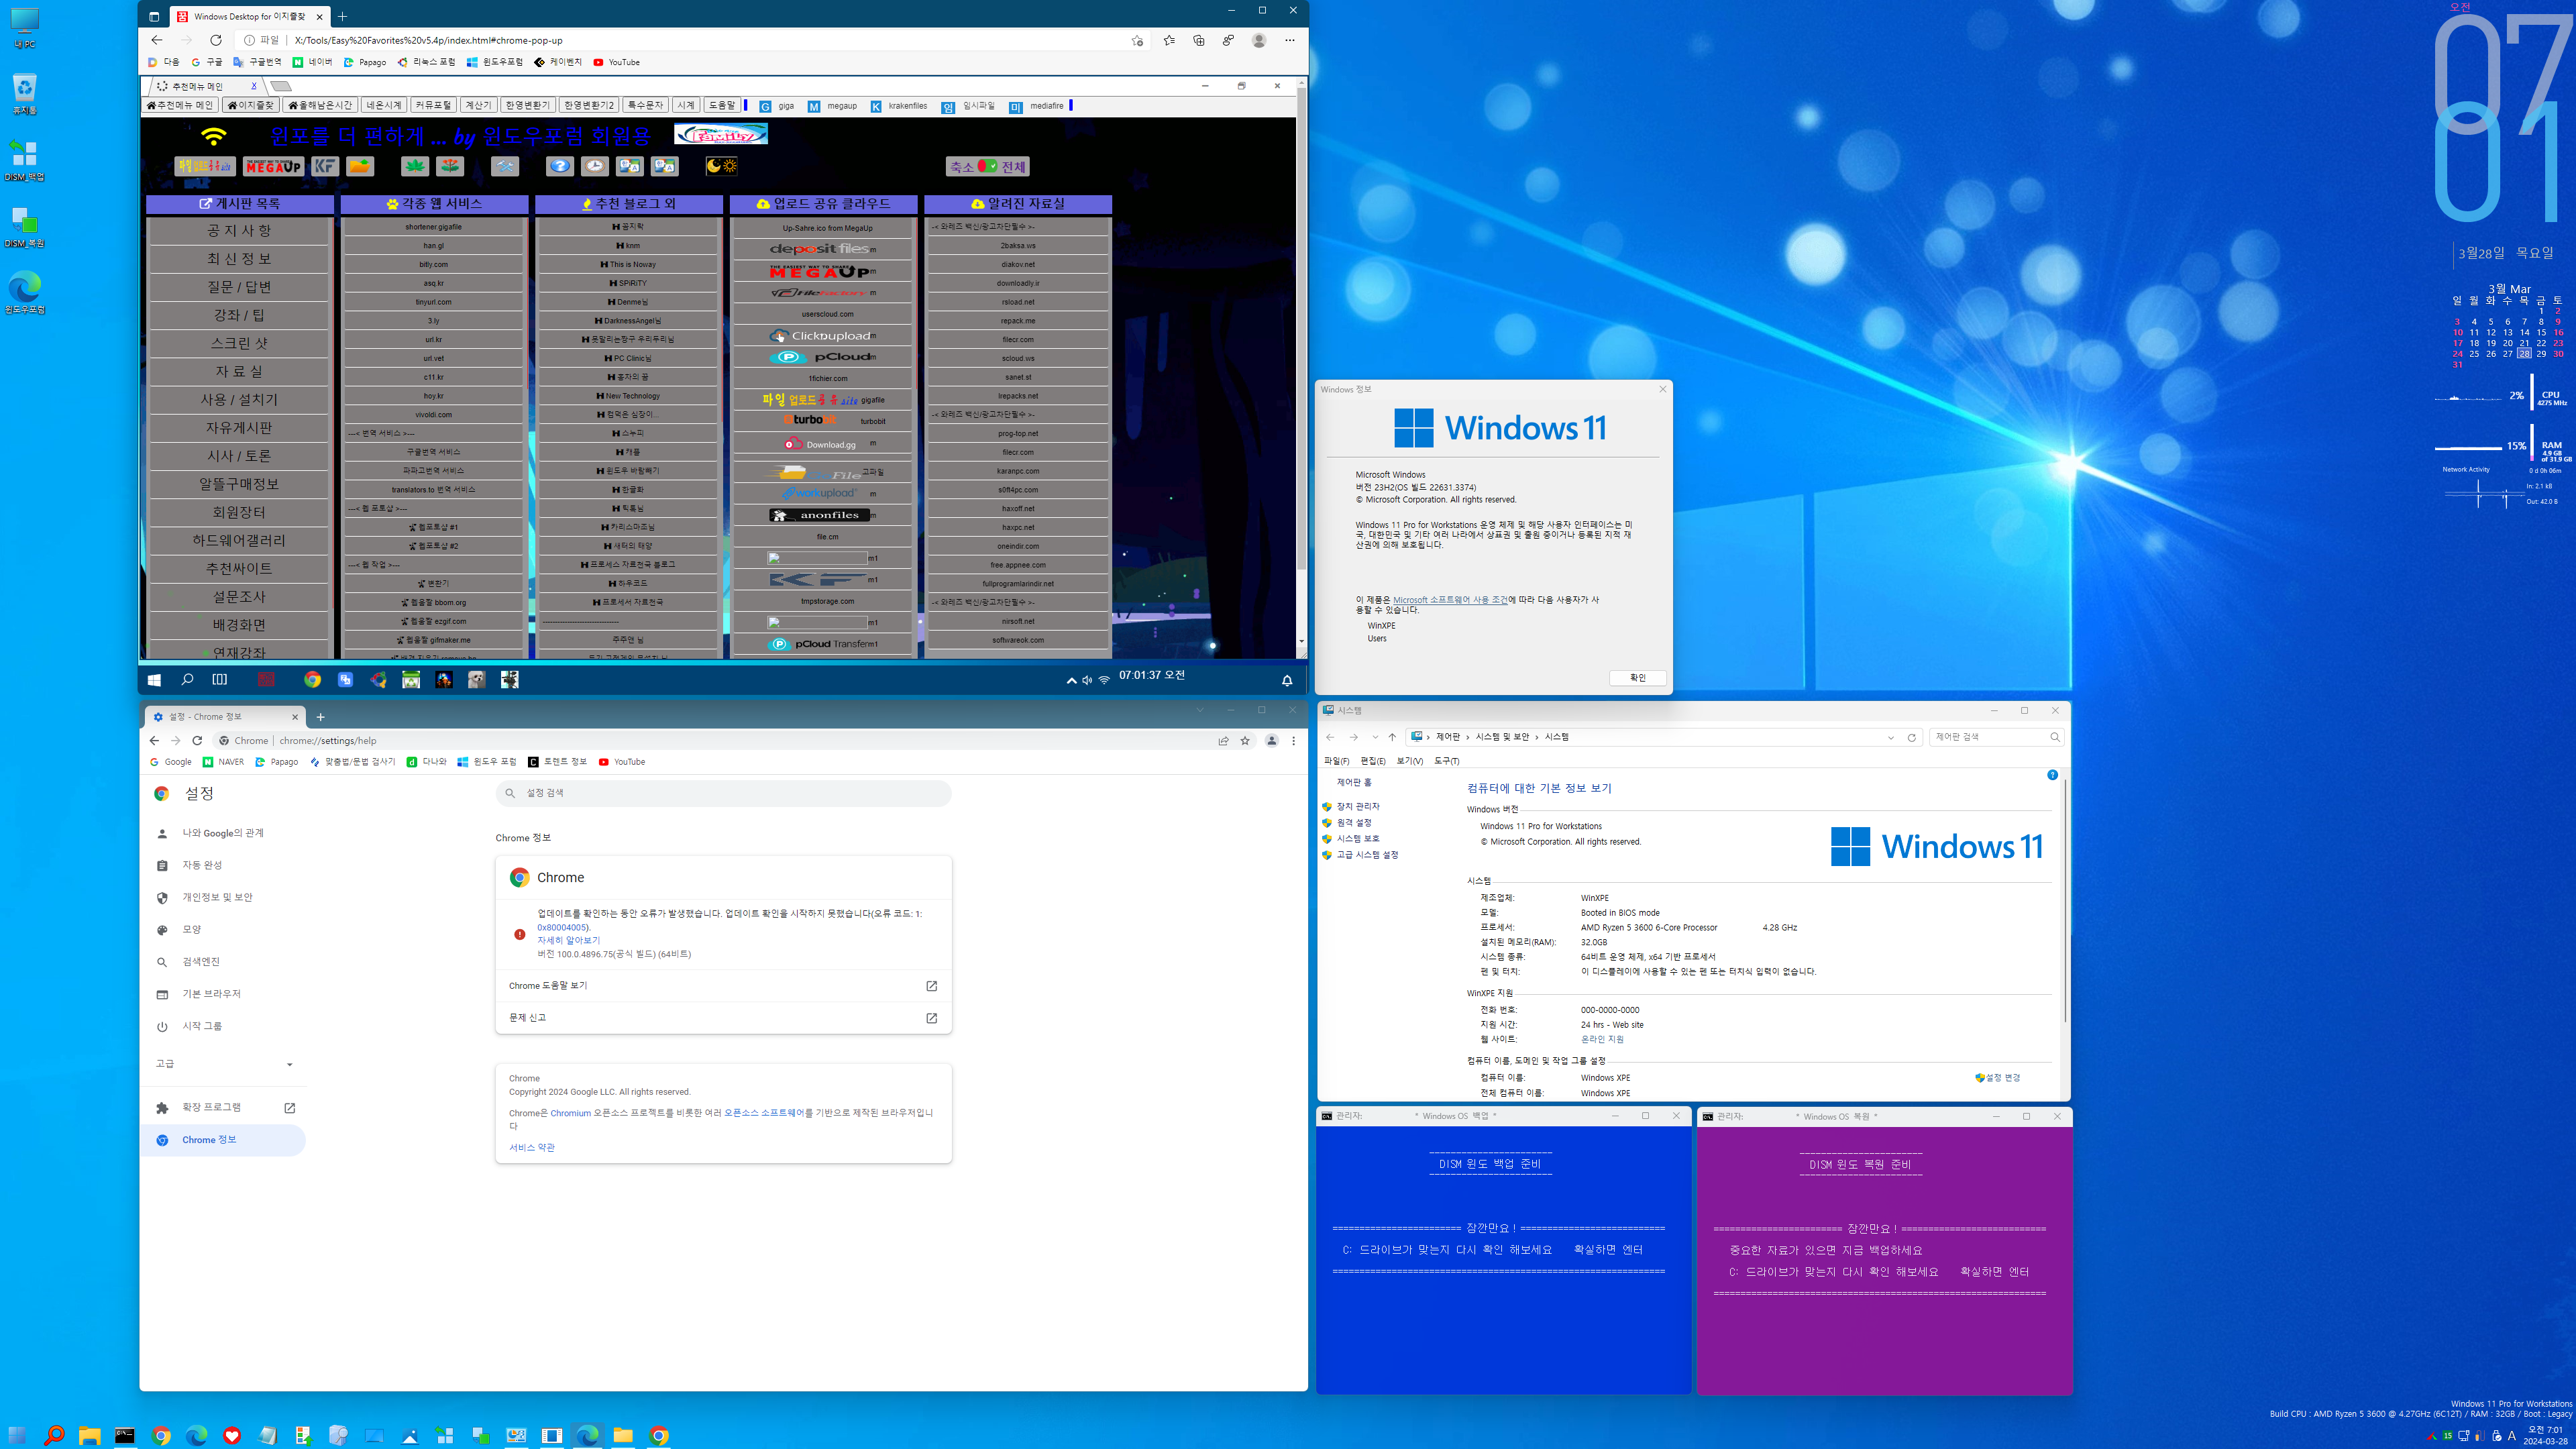
Task: Toggle the moon and sun theme icon
Action: 722,166
